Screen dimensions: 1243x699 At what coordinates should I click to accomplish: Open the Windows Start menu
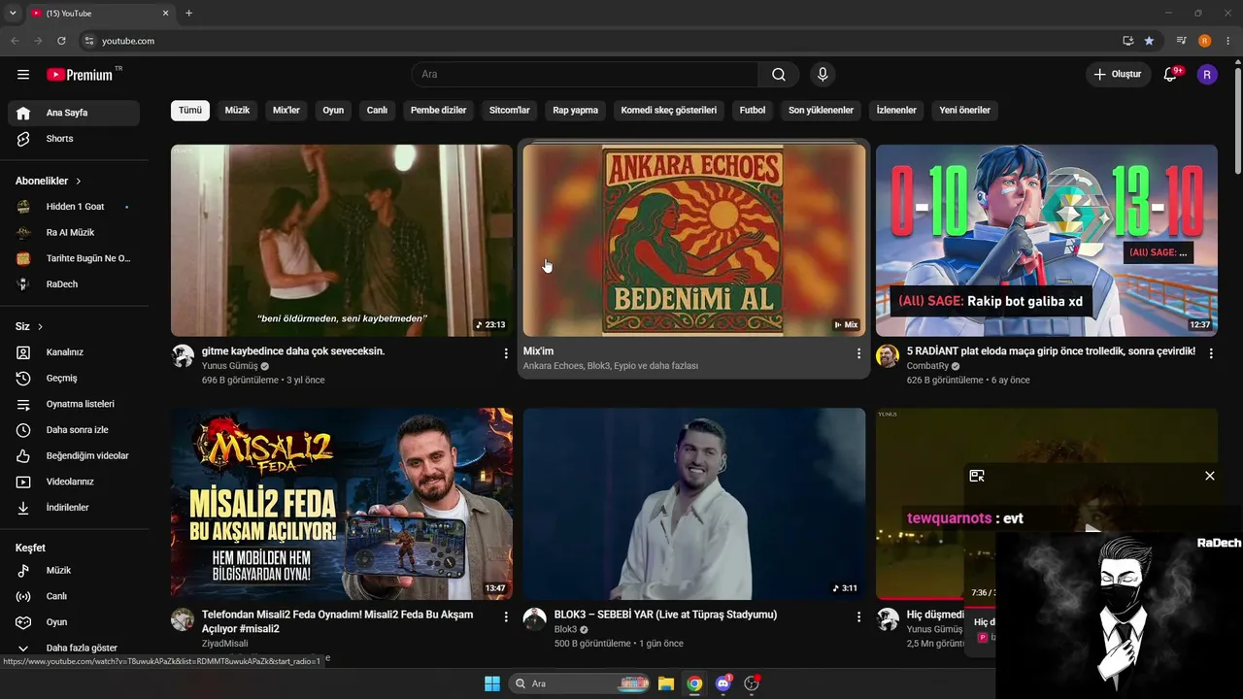492,683
